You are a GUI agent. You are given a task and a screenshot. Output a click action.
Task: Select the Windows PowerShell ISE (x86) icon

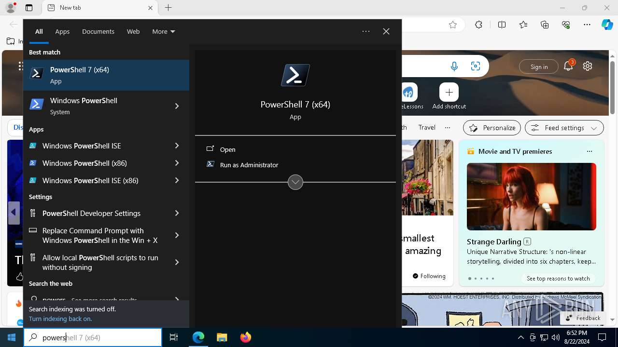[33, 180]
